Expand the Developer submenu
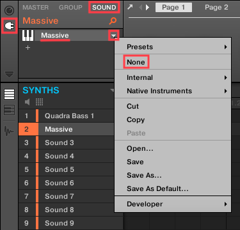 coord(173,204)
